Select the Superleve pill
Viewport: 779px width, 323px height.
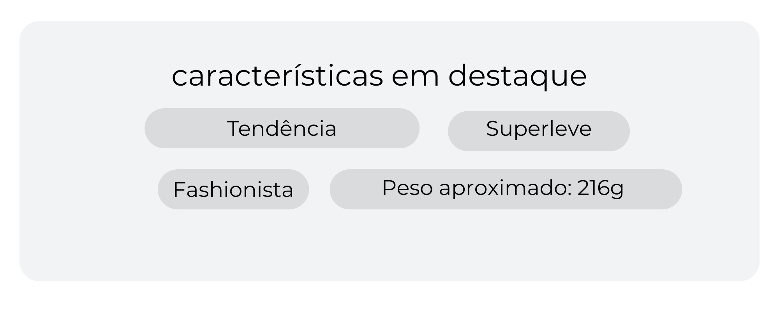point(539,131)
